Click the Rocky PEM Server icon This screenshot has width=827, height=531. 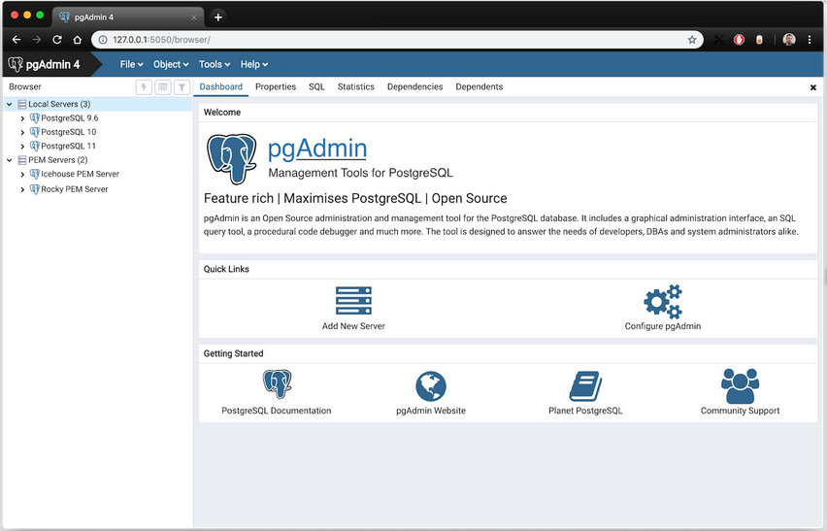(x=35, y=188)
